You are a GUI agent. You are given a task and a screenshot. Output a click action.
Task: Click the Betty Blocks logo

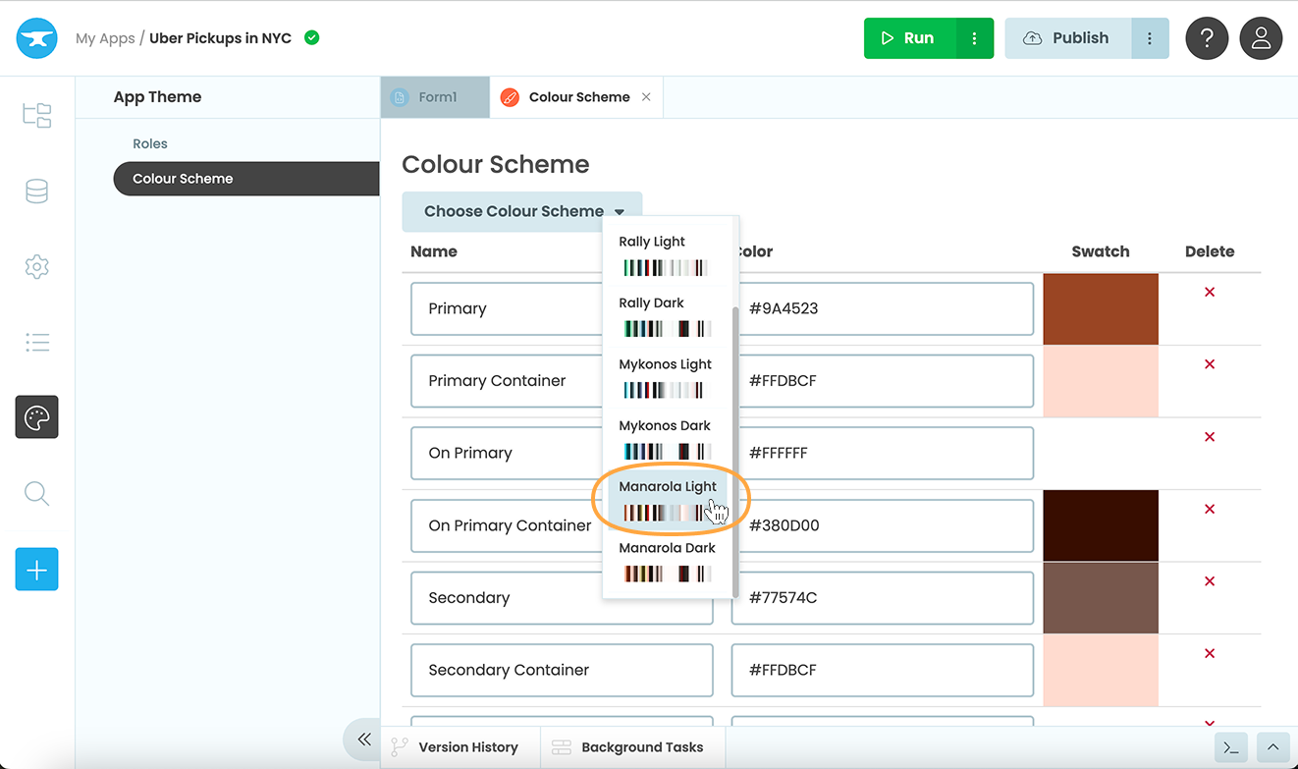(x=36, y=38)
